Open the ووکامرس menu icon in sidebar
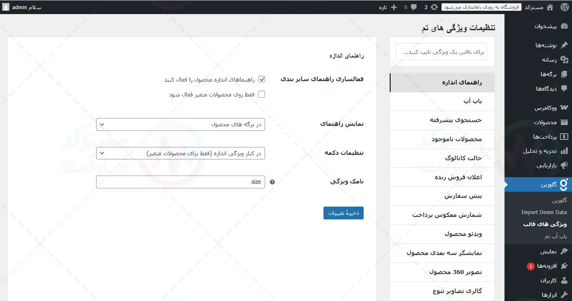The height and width of the screenshot is (301, 572). pos(564,108)
